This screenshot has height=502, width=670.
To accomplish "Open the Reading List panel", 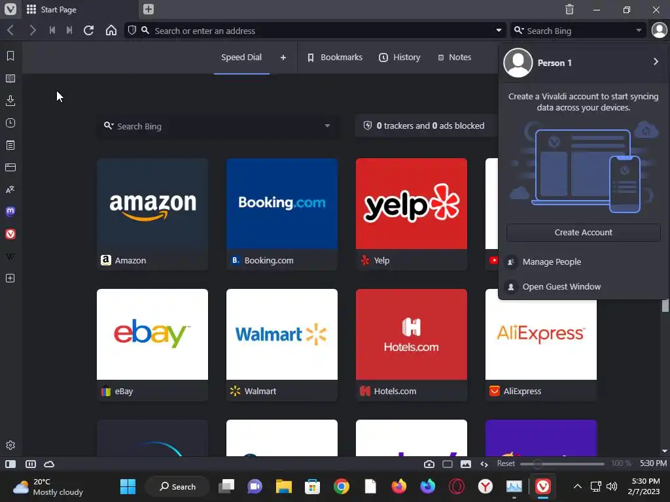I will click(x=10, y=78).
